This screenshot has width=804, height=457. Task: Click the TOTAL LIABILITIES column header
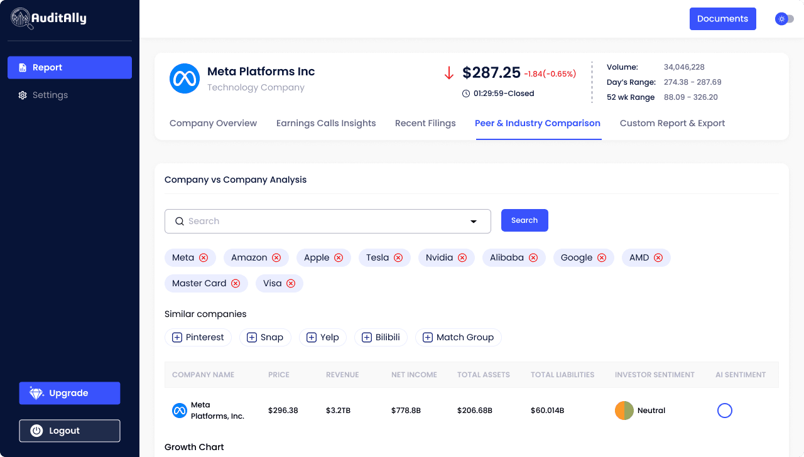(x=562, y=375)
